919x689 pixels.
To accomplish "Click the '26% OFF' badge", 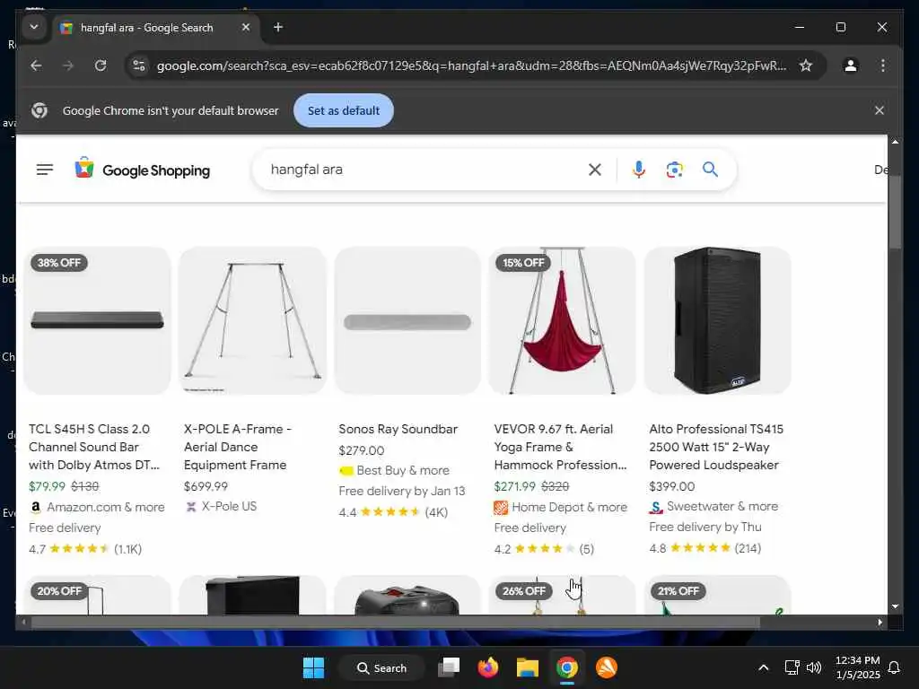I will 523,591.
